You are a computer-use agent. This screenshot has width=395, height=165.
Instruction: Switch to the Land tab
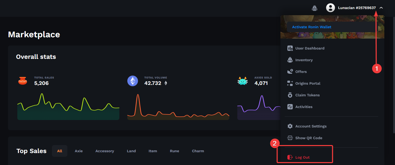131,151
